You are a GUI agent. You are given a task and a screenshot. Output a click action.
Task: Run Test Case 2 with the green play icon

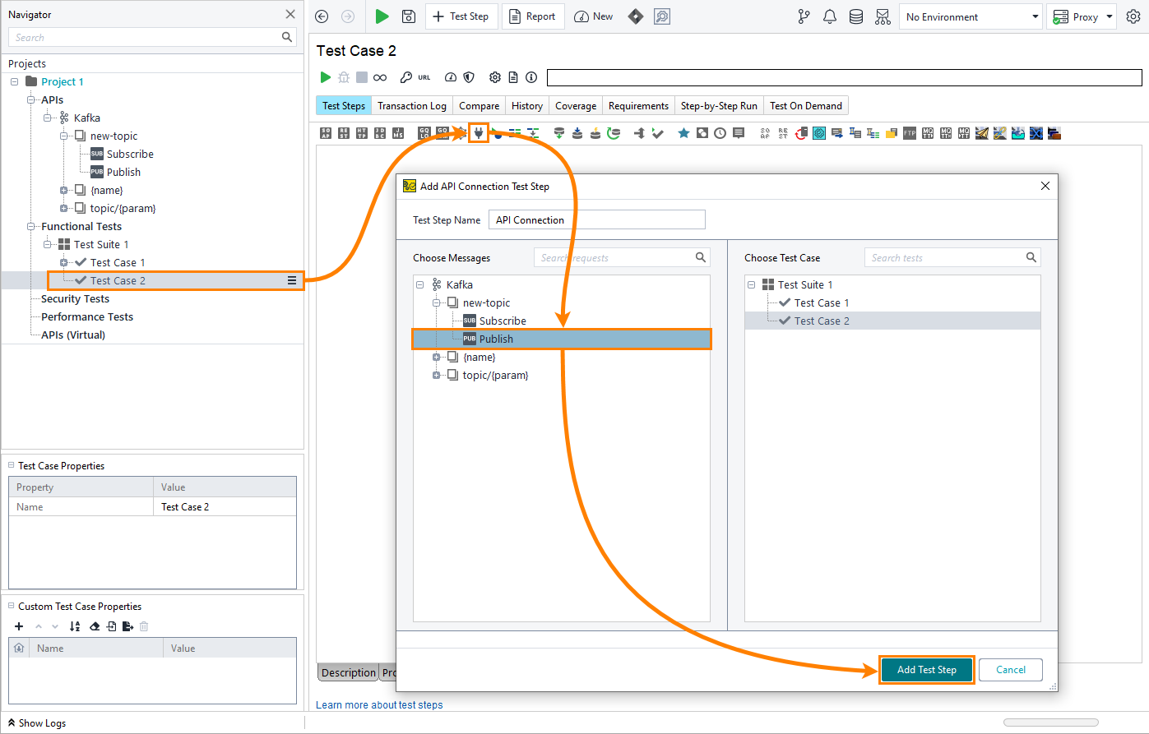point(326,77)
